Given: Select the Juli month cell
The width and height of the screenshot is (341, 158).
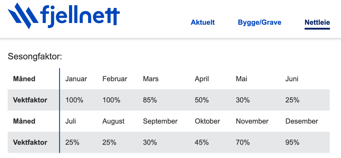Looking at the screenshot, I should point(71,121).
